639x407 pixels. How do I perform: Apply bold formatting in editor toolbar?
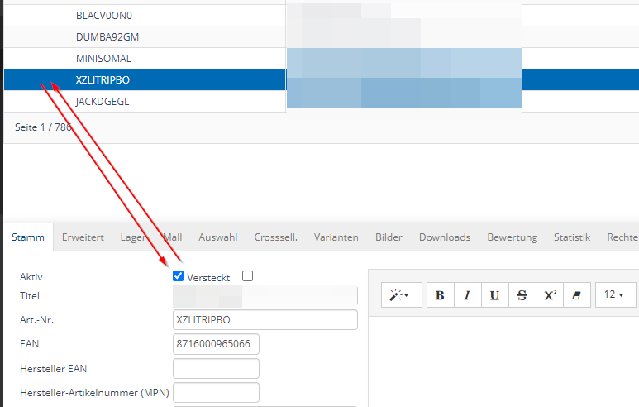[440, 295]
